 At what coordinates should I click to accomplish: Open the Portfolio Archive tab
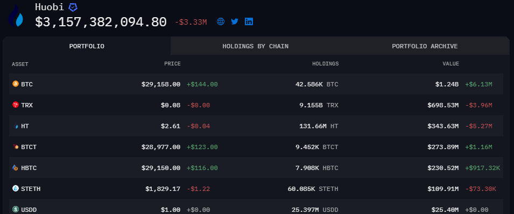[425, 46]
